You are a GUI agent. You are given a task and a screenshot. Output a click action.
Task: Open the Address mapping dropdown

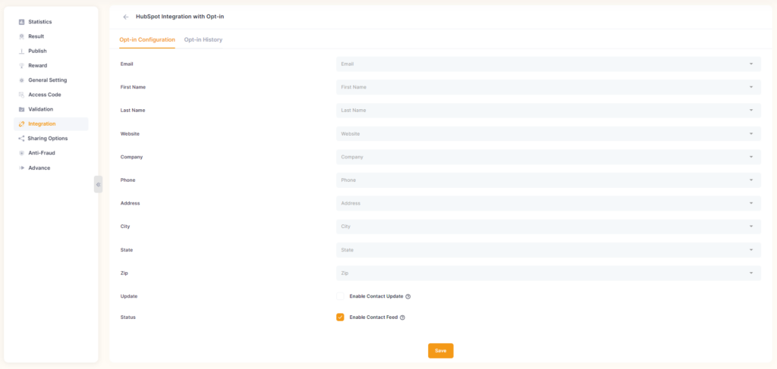coord(548,203)
